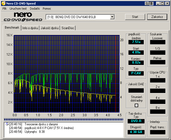Click the Nero CD-DVD Speed logo
This screenshot has height=140, width=171.
pyautogui.click(x=23, y=17)
